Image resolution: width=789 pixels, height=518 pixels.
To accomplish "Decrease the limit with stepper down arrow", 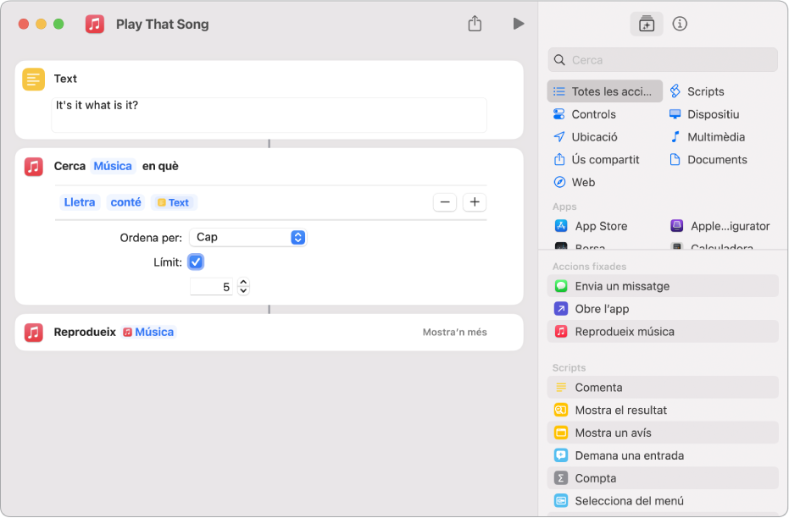I will [243, 291].
